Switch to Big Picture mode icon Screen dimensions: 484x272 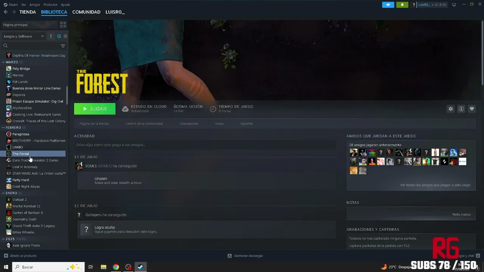tap(454, 5)
